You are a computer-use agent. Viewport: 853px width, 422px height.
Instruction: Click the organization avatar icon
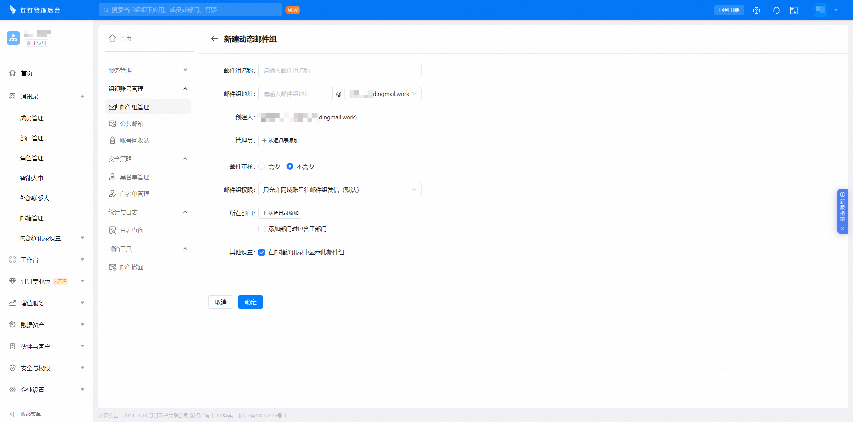13,38
